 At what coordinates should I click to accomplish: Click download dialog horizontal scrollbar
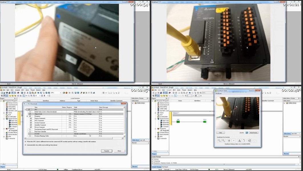tap(74, 138)
